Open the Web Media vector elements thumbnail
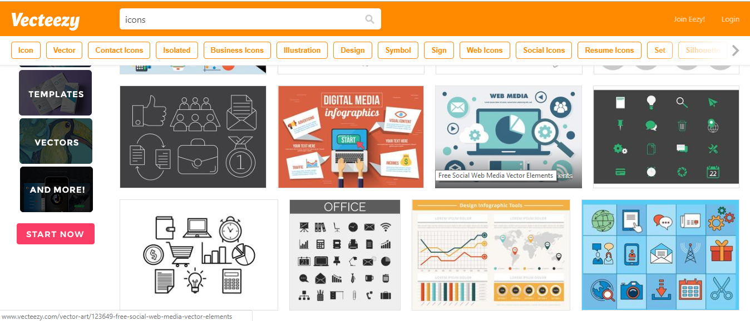The height and width of the screenshot is (321, 750). (x=509, y=137)
